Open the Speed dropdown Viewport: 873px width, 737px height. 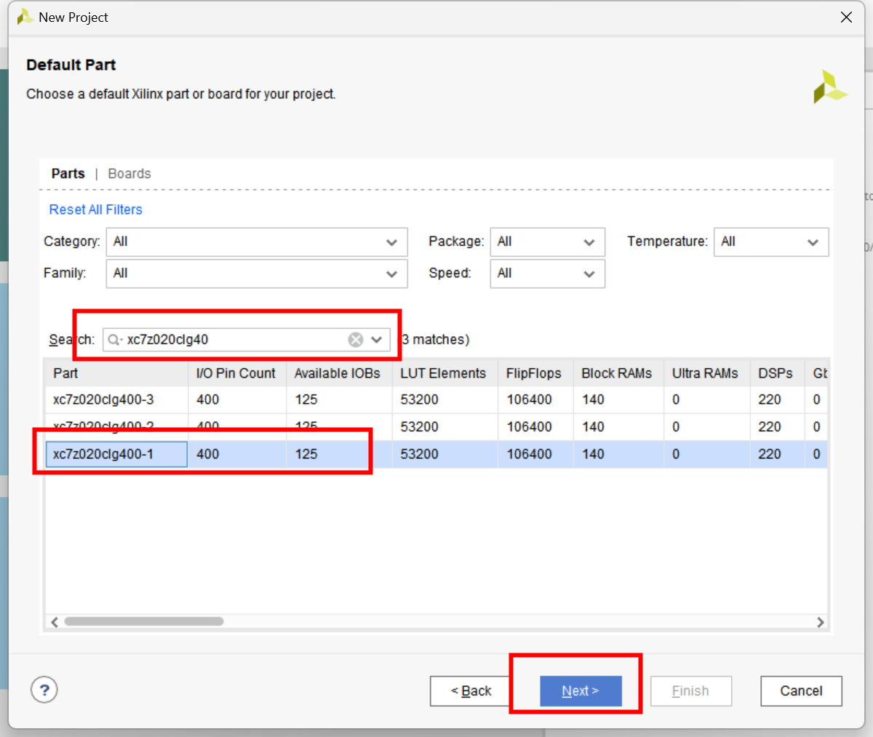547,274
